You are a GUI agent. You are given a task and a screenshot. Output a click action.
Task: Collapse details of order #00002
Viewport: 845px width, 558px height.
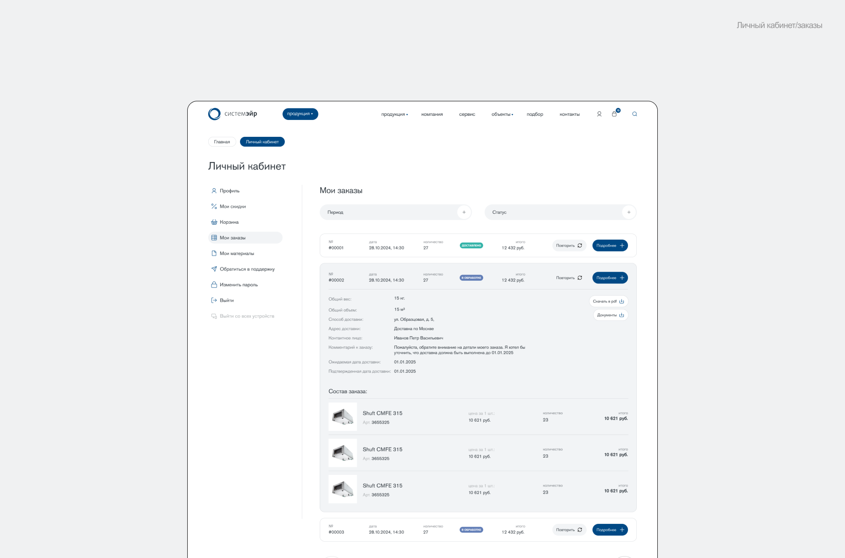610,278
